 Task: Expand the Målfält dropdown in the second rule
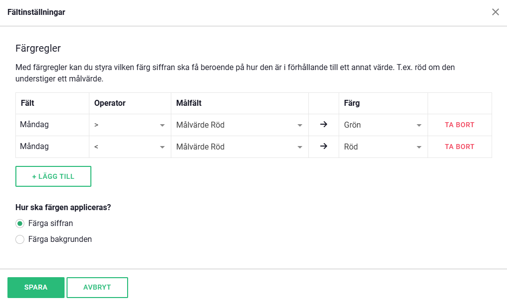pos(239,147)
